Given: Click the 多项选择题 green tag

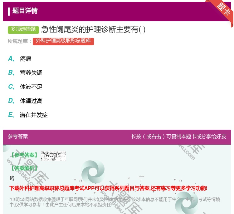Looking at the screenshot, I should click(23, 29).
